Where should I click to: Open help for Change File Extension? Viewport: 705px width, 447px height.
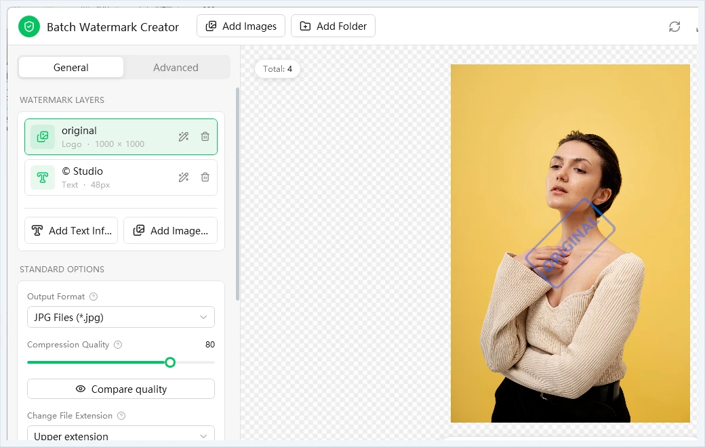pyautogui.click(x=121, y=416)
